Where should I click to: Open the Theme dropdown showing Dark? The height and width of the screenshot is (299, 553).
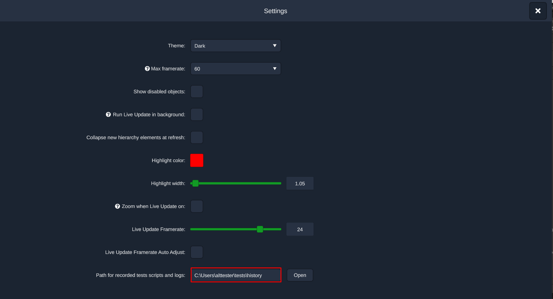point(235,46)
